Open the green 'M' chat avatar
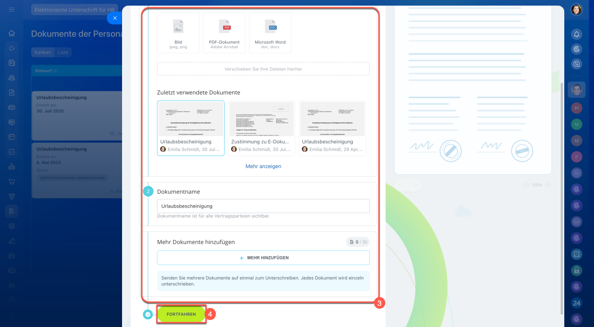The width and height of the screenshot is (594, 327). (576, 125)
